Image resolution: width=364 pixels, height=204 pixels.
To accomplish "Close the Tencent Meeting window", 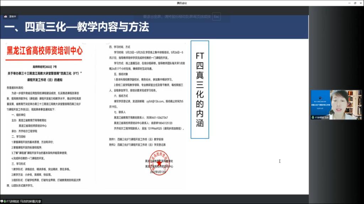I will (360, 3).
